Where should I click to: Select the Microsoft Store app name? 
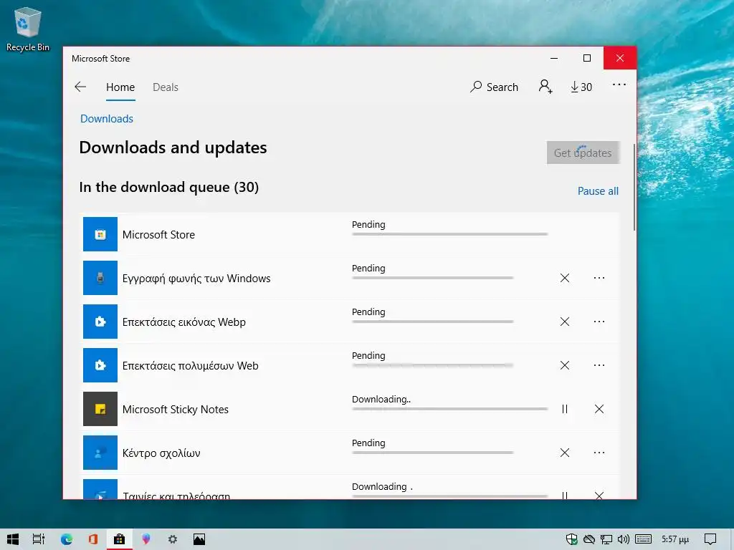coord(158,235)
